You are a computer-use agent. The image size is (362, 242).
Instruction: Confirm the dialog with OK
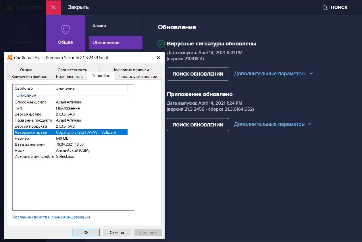click(86, 233)
